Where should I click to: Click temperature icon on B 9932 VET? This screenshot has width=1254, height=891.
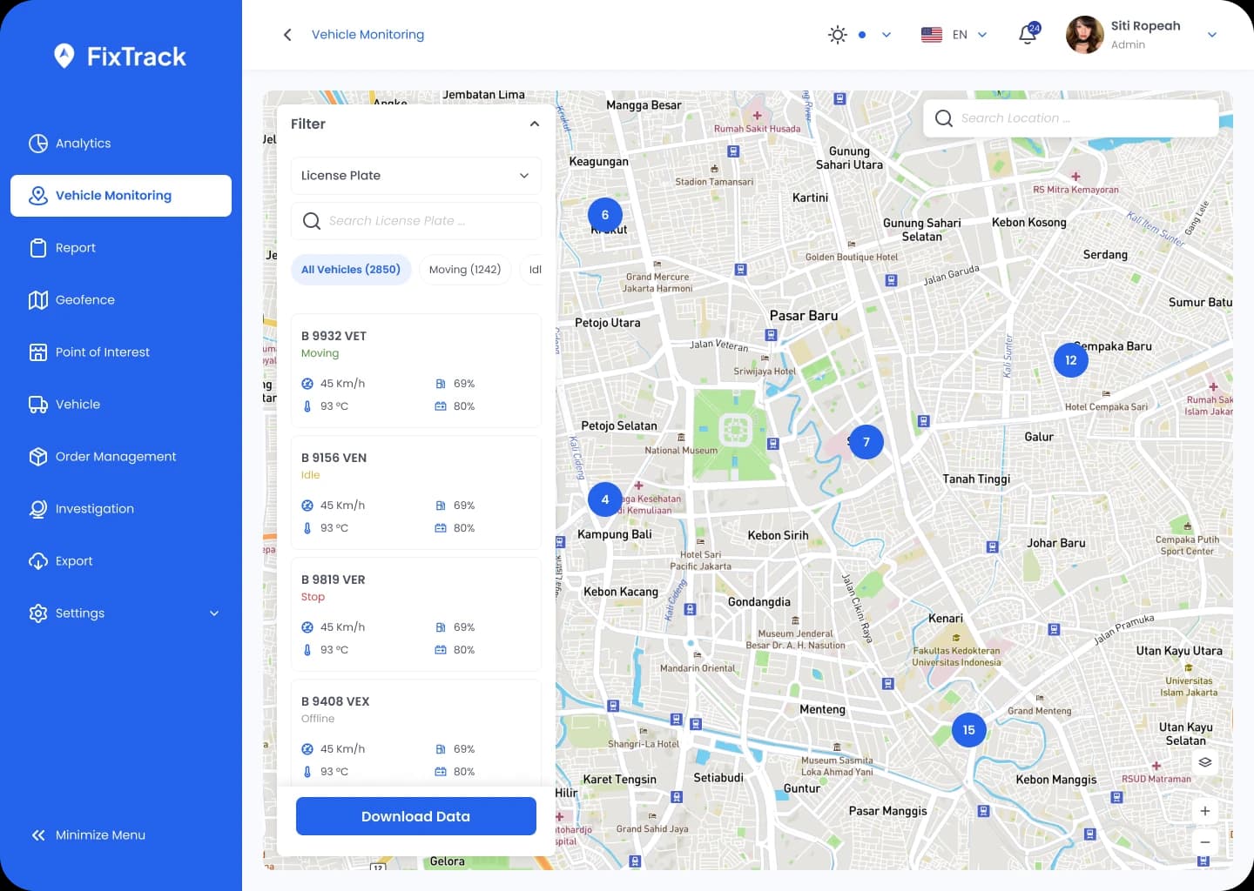(x=307, y=406)
